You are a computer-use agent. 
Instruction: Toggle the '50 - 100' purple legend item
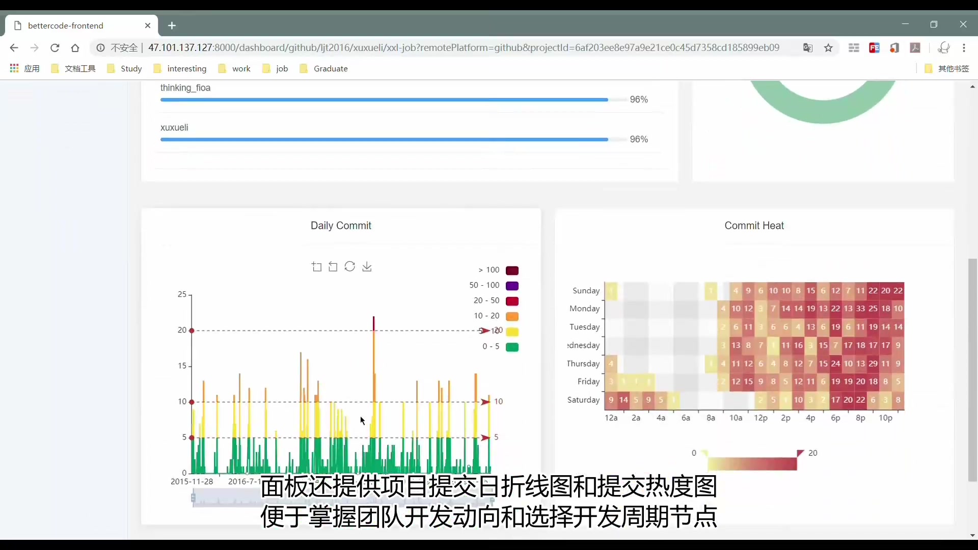(512, 286)
